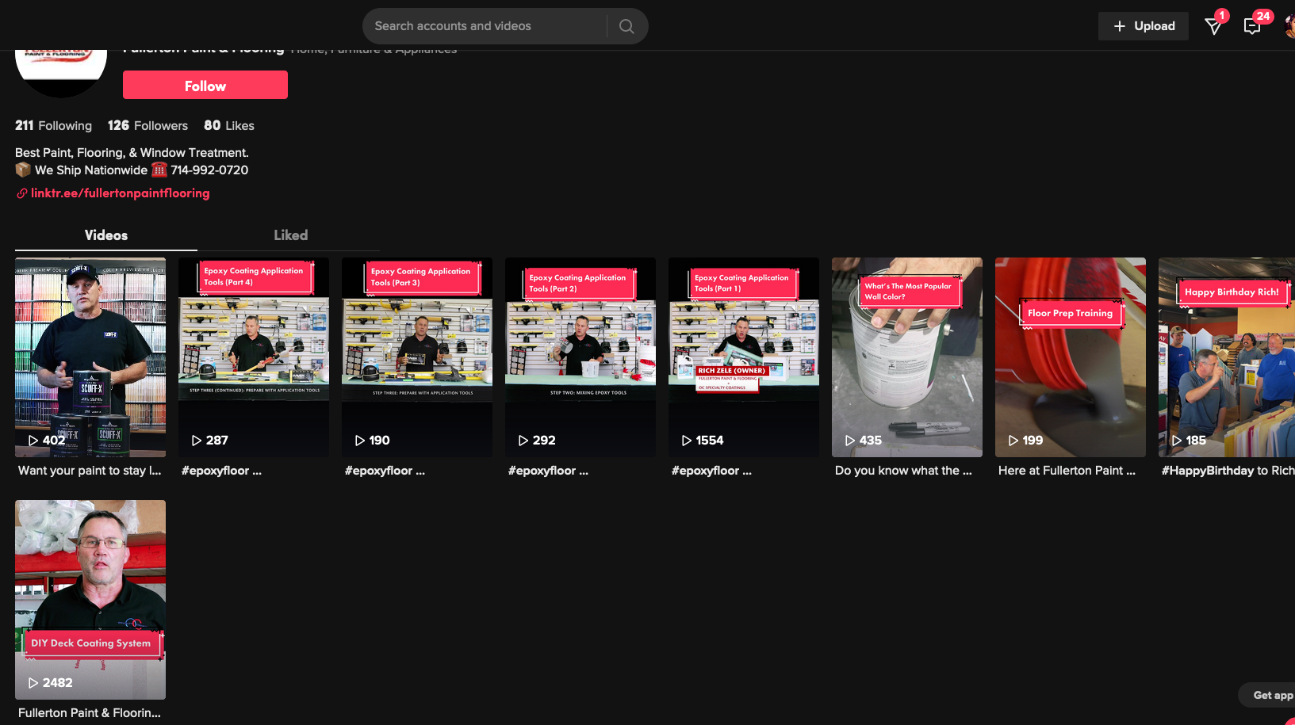Click the play icon showing 199 views
1295x725 pixels.
tap(1013, 441)
